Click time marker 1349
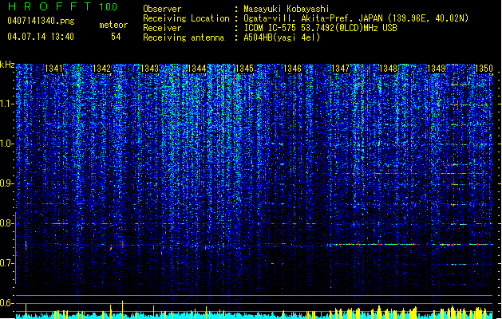The image size is (502, 319). 436,69
